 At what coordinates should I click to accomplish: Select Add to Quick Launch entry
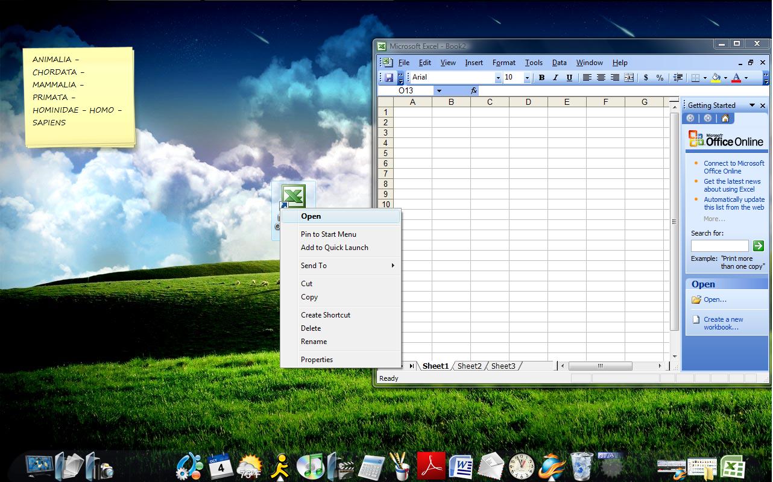pos(341,248)
